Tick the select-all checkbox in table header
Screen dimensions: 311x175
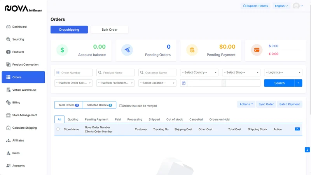(x=58, y=129)
